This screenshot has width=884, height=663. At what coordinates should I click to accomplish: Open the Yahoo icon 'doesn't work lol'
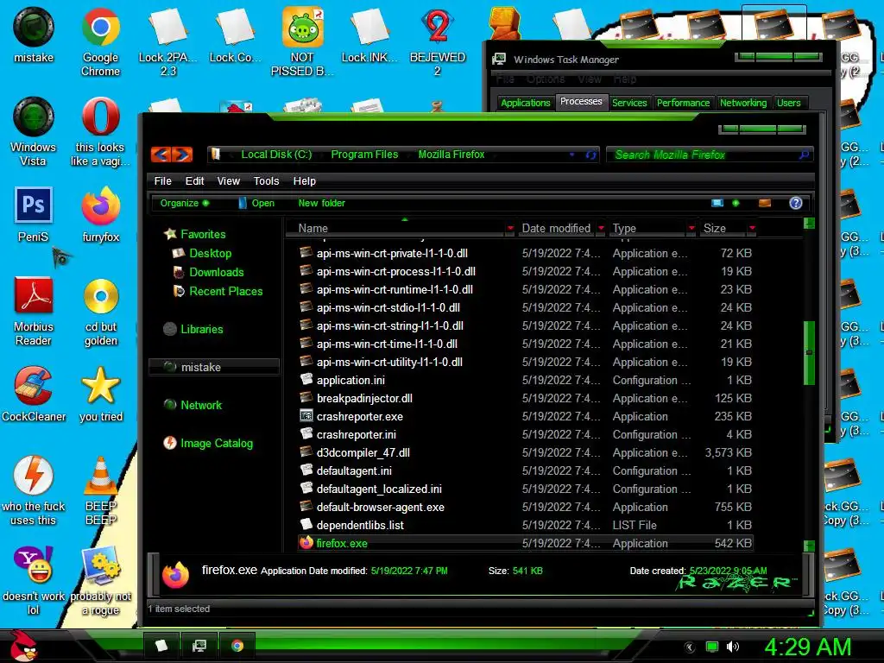[x=34, y=581]
